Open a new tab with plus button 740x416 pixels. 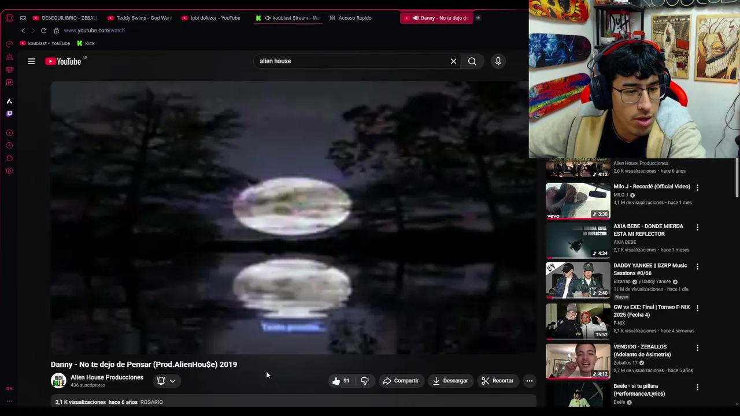coord(478,18)
